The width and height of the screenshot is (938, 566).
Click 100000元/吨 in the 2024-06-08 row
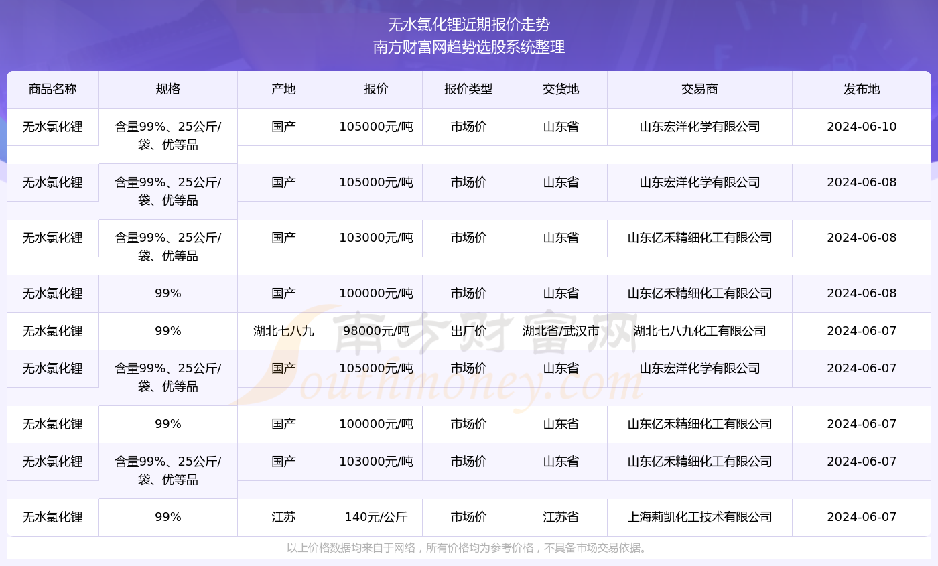pyautogui.click(x=376, y=293)
